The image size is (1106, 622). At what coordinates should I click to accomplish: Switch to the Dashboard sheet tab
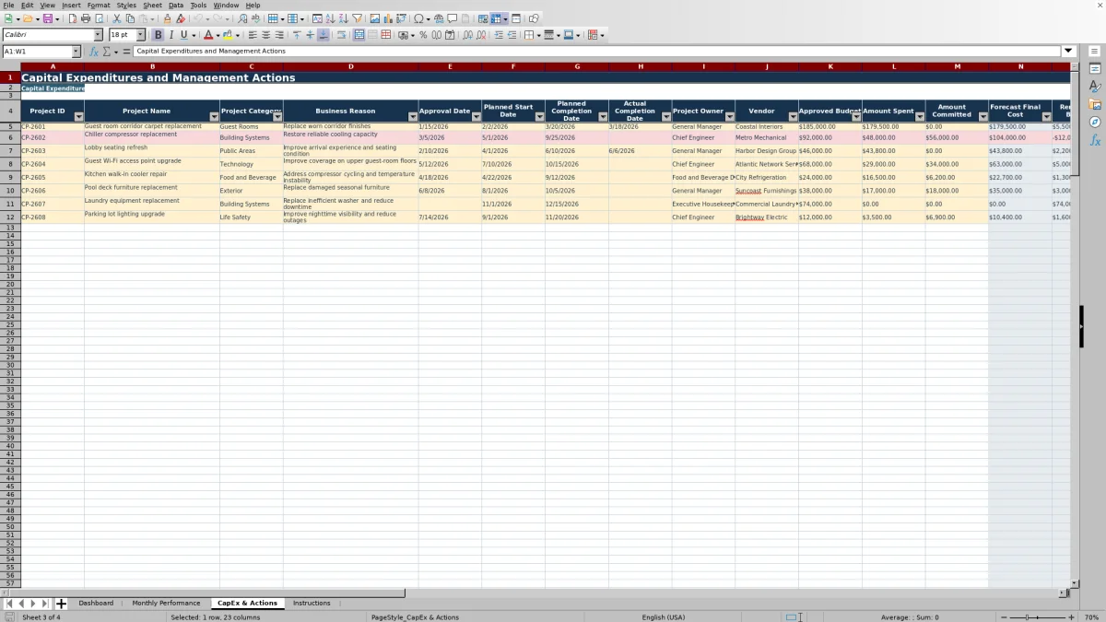(96, 604)
